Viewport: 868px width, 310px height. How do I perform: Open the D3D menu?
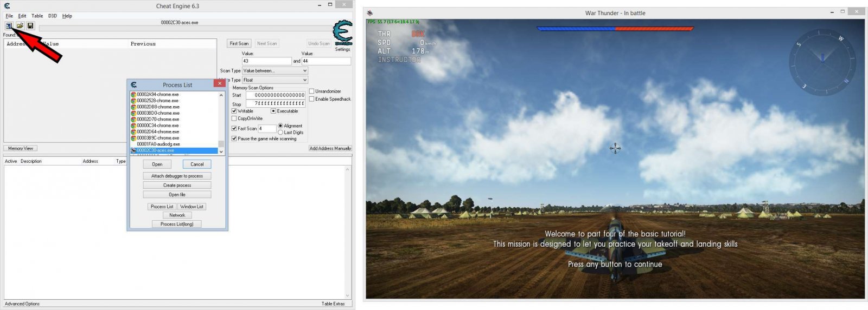click(53, 16)
